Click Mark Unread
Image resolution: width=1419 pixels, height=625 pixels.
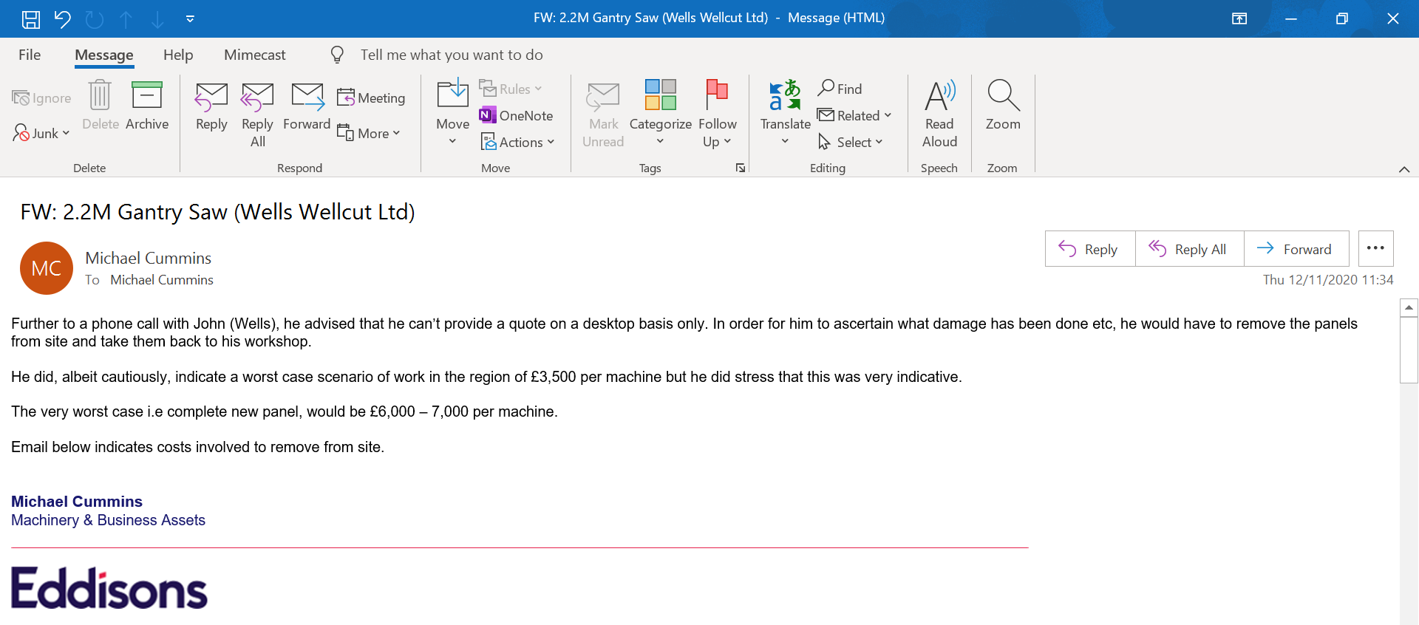tap(603, 114)
